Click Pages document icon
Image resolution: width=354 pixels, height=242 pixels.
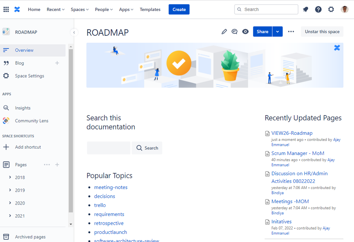click(6, 165)
